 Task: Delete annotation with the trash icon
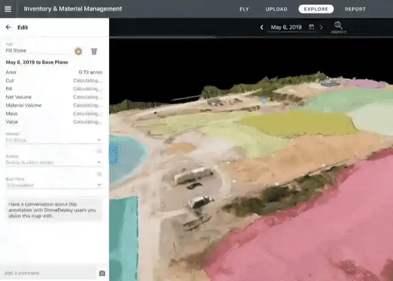click(x=94, y=51)
